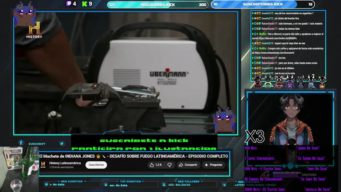This screenshot has width=341, height=192.
Task: Open the History Latinoamérica channel avatar
Action: point(43,165)
